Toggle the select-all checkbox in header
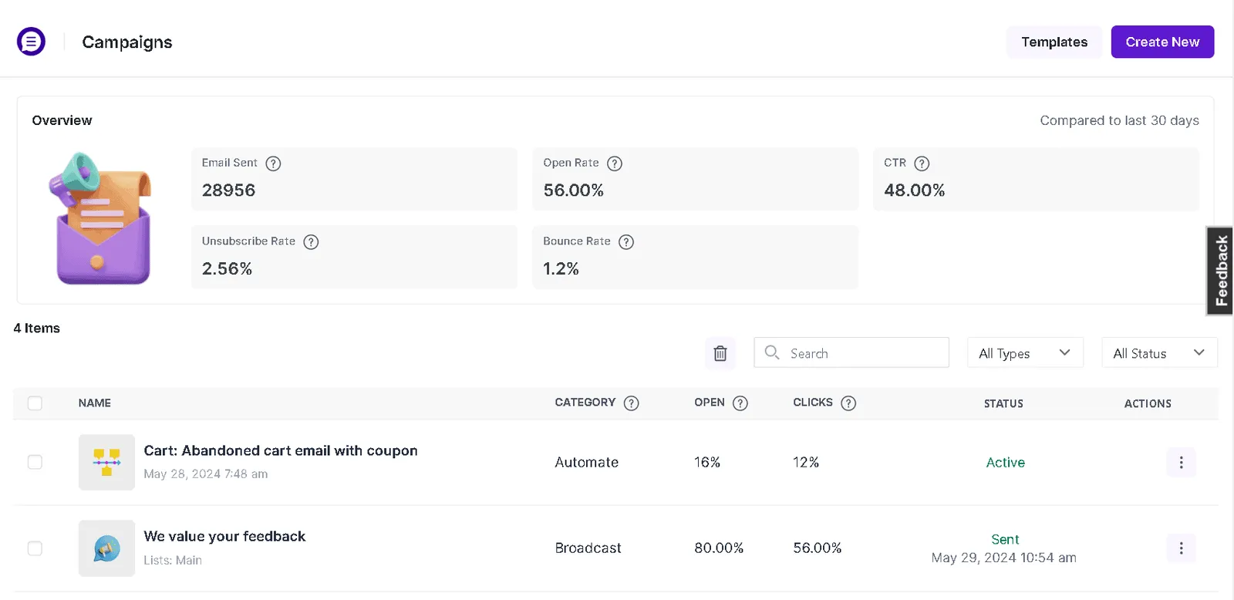 click(x=35, y=403)
